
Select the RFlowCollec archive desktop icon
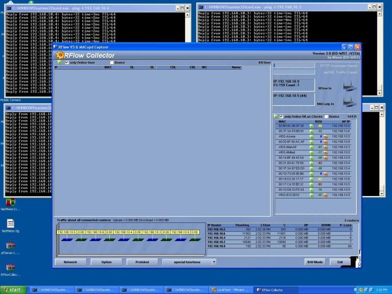[10, 268]
